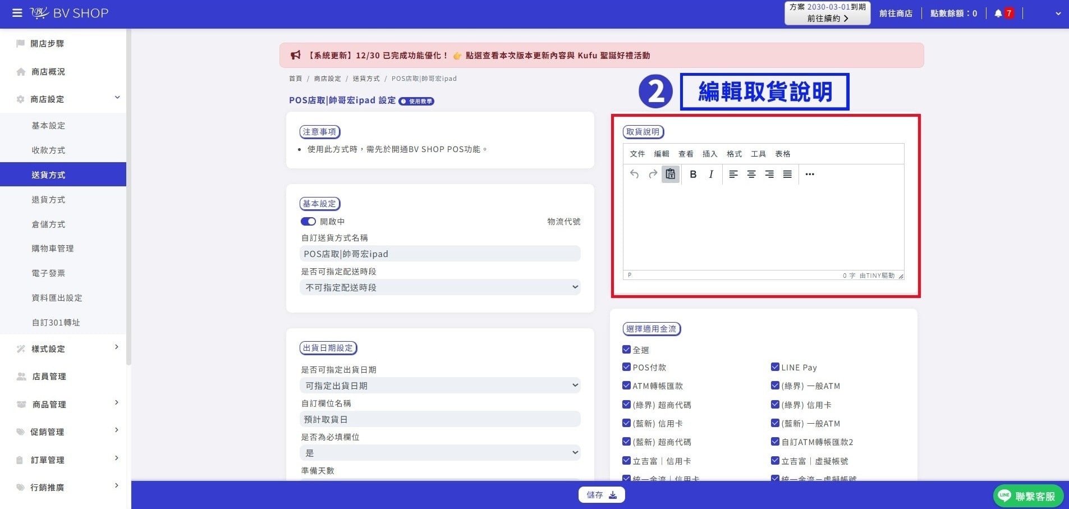Click the 店員管理 people icon
This screenshot has height=509, width=1069.
(x=21, y=376)
